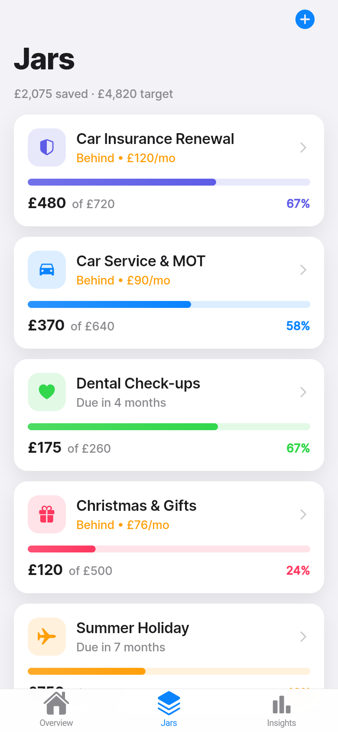Open Christmas & Gifts chevron arrow
This screenshot has height=732, width=338.
click(x=303, y=514)
